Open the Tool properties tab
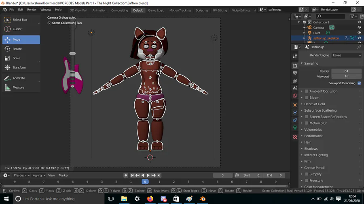364x204 pixels. click(295, 56)
